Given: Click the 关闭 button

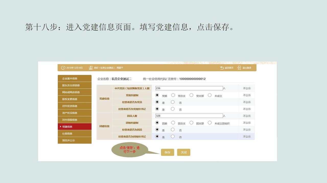Looking at the screenshot, I should coord(184,152).
